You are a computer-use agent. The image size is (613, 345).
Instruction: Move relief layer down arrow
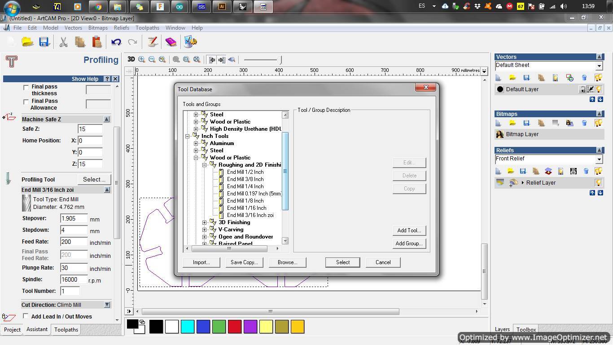[x=600, y=193]
